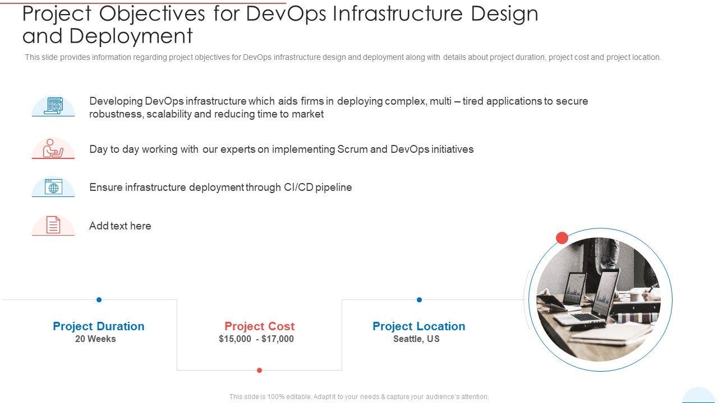Screen dimensions: 718x403
Task: Select the 'Project Duration' heading
Action: 99,326
